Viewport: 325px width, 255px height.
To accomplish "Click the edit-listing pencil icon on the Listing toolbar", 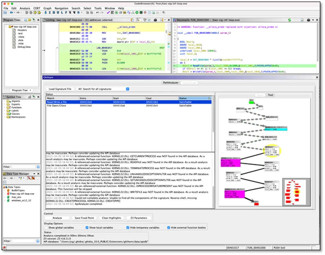I will 149,19.
